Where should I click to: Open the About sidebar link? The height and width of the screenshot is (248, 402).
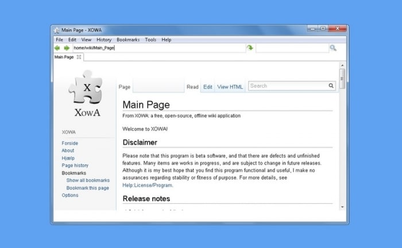point(68,150)
